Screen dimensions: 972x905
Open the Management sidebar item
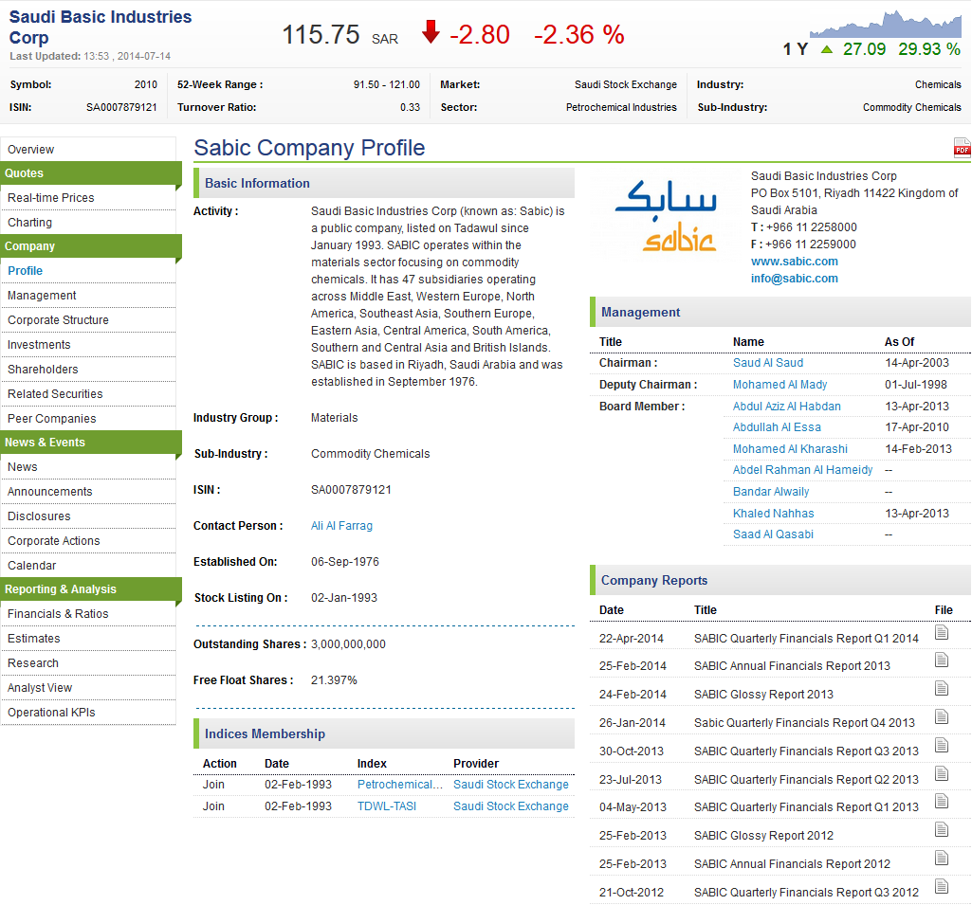click(88, 296)
